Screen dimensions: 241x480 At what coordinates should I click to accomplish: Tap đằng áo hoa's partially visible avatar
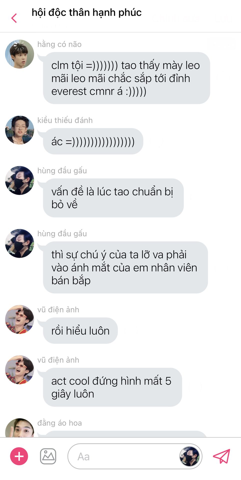(19, 428)
